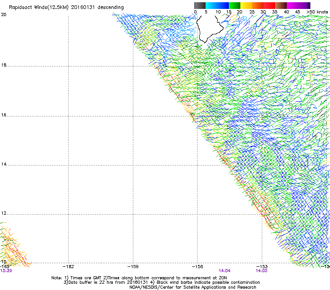Click the latitude axis label '18'
330x290 pixels.
coord(4,65)
